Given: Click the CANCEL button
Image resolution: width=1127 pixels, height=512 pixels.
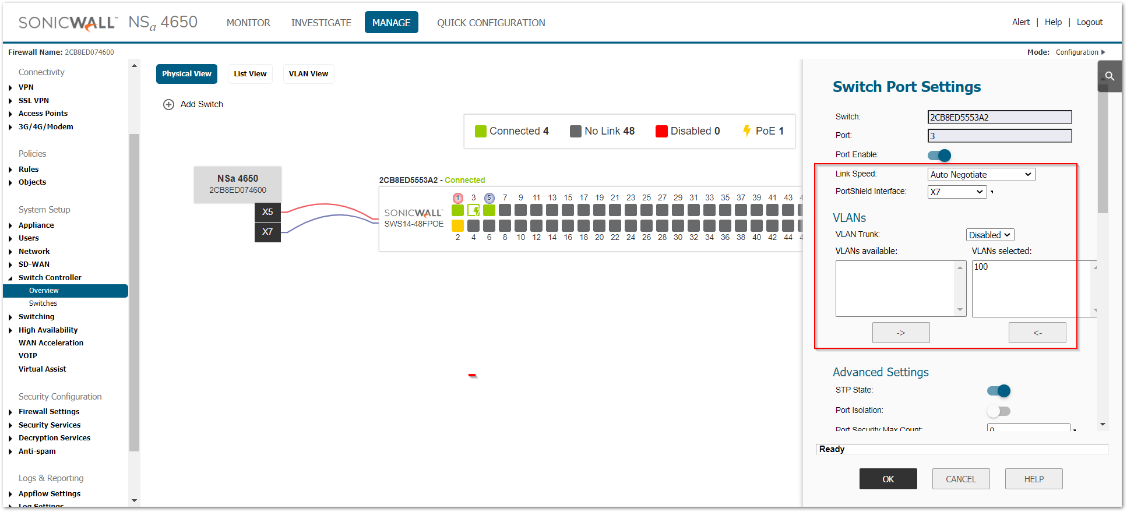Looking at the screenshot, I should point(961,479).
